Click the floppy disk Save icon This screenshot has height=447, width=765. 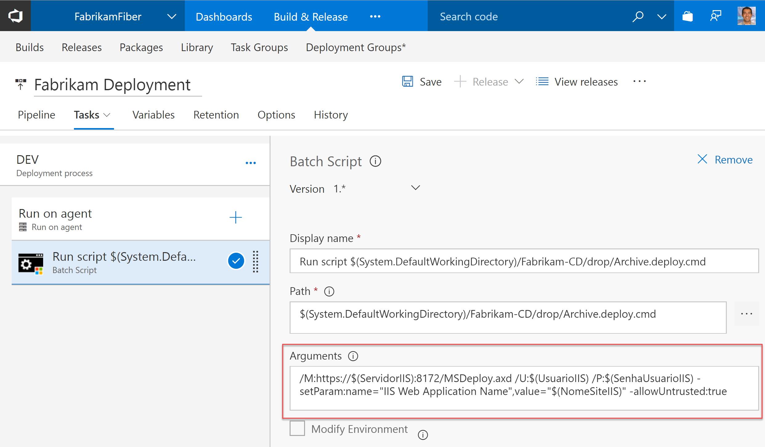tap(408, 82)
